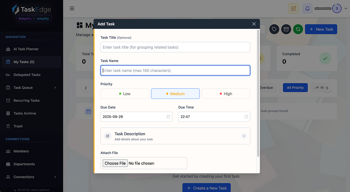Click the yellow quick note edit icon
The width and height of the screenshot is (350, 192).
(x=294, y=8)
